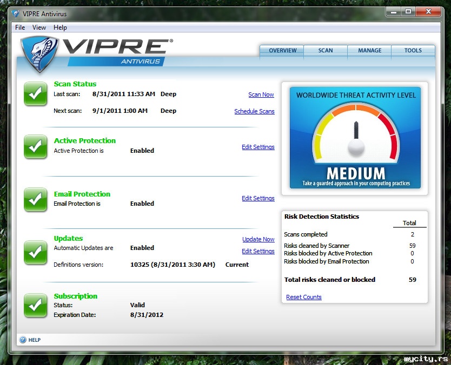Click next scan date 9/1/2011 1:00 AM
The width and height of the screenshot is (451, 365).
coord(120,111)
